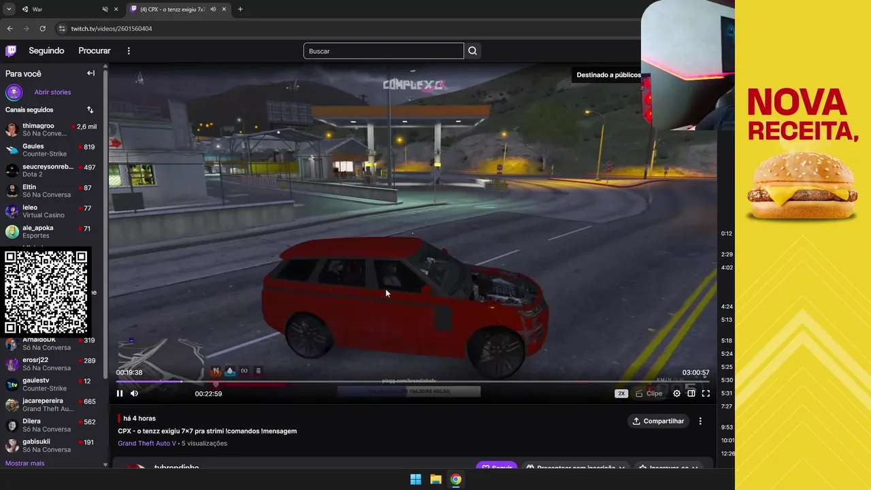
Task: Click sidebar scrollbar down arrow
Action: coord(105,465)
